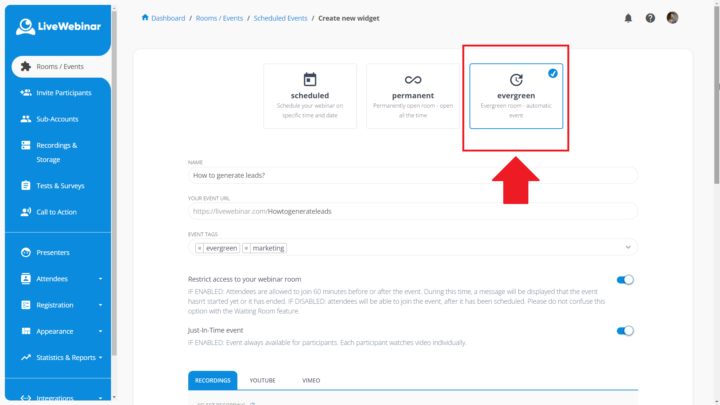Screen dimensions: 720x405
Task: Turn off Just-In-Time event
Action: point(624,331)
